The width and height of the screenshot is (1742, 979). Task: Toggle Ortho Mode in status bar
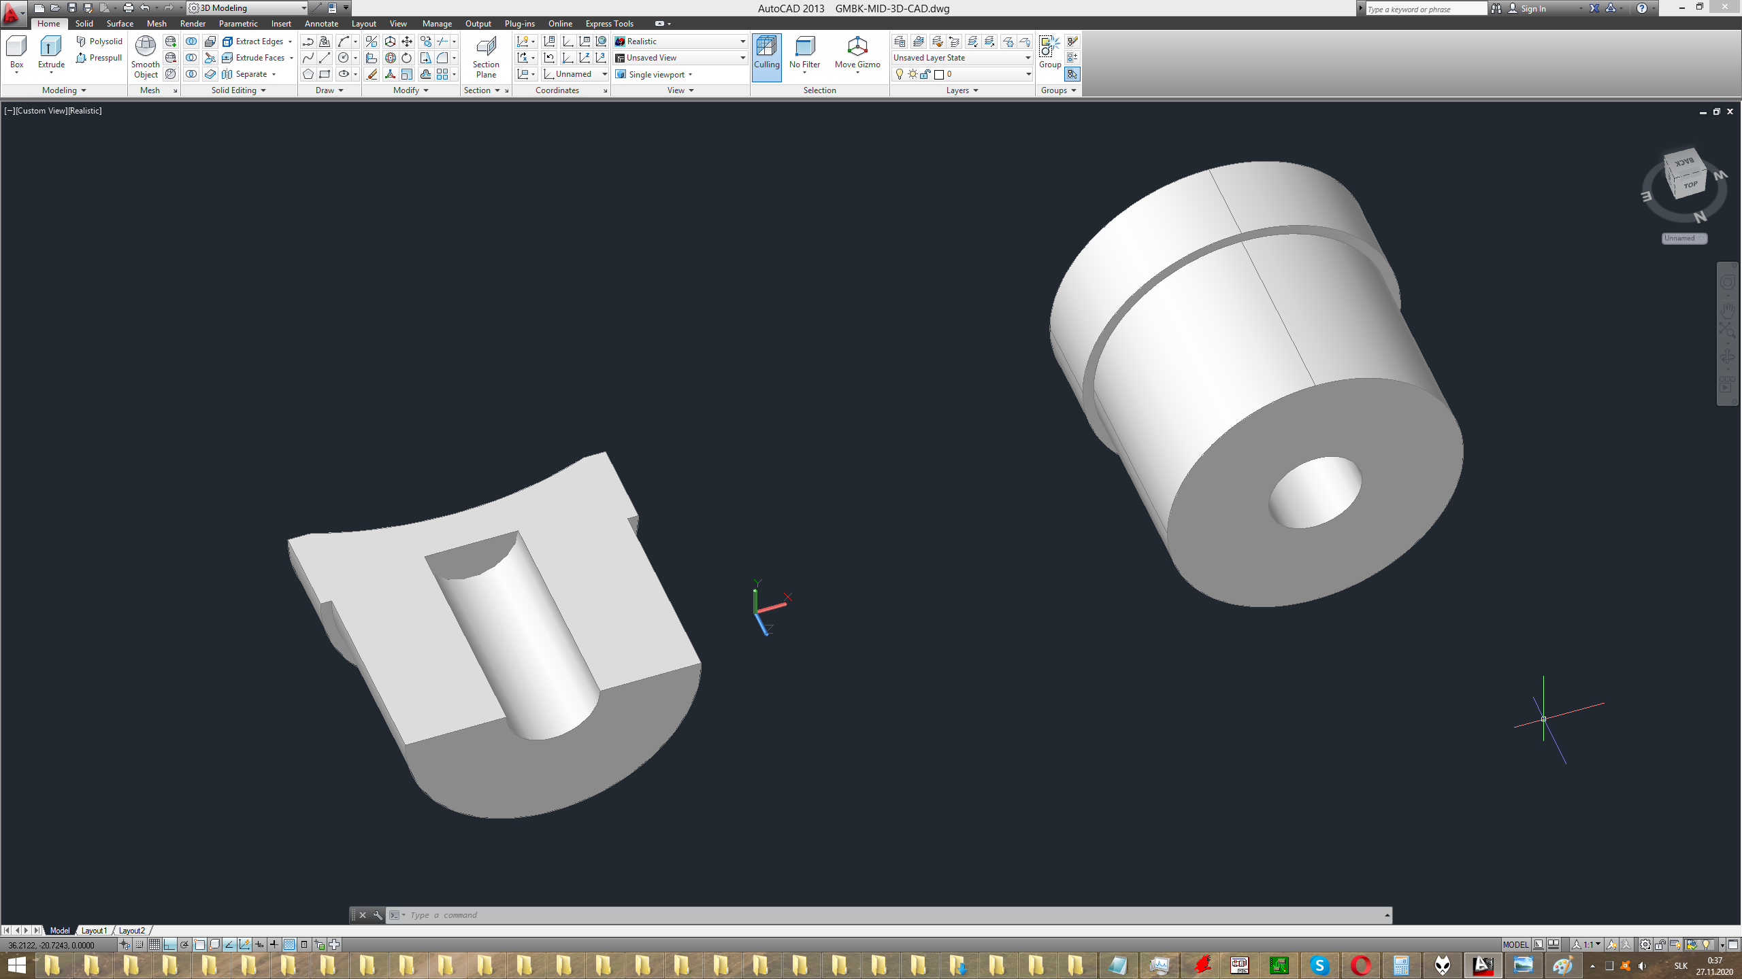click(169, 944)
